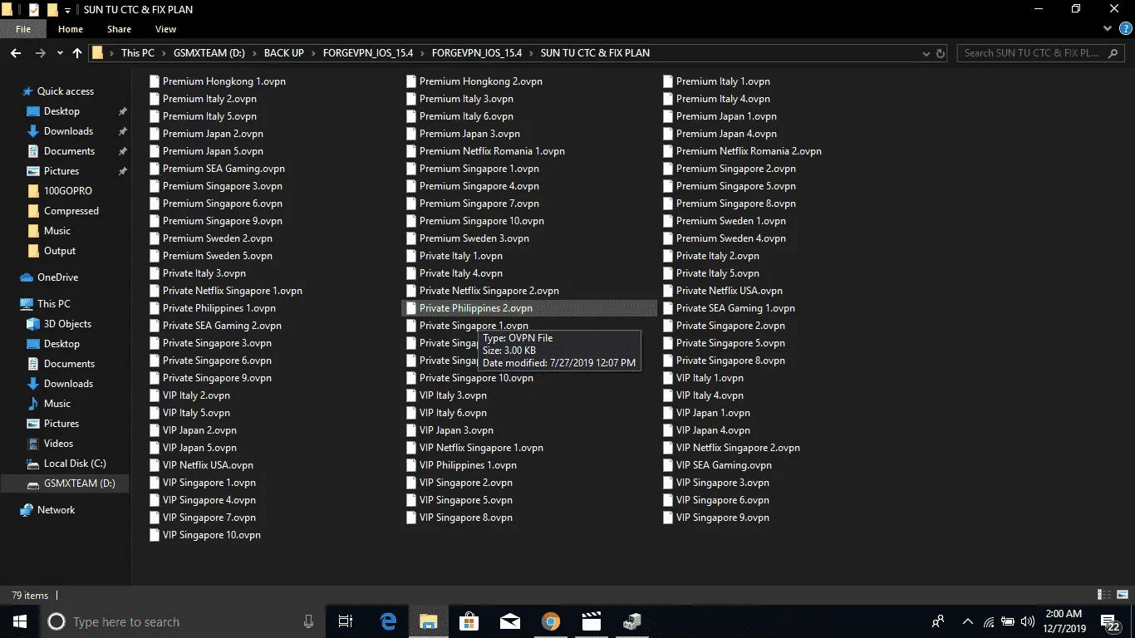The width and height of the screenshot is (1135, 638).
Task: Go up one folder level
Action: pos(77,53)
